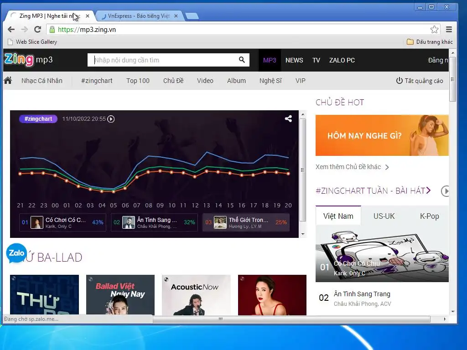Select rank 03 song Thế Giới Tron in chart
The width and height of the screenshot is (467, 350).
point(246,222)
